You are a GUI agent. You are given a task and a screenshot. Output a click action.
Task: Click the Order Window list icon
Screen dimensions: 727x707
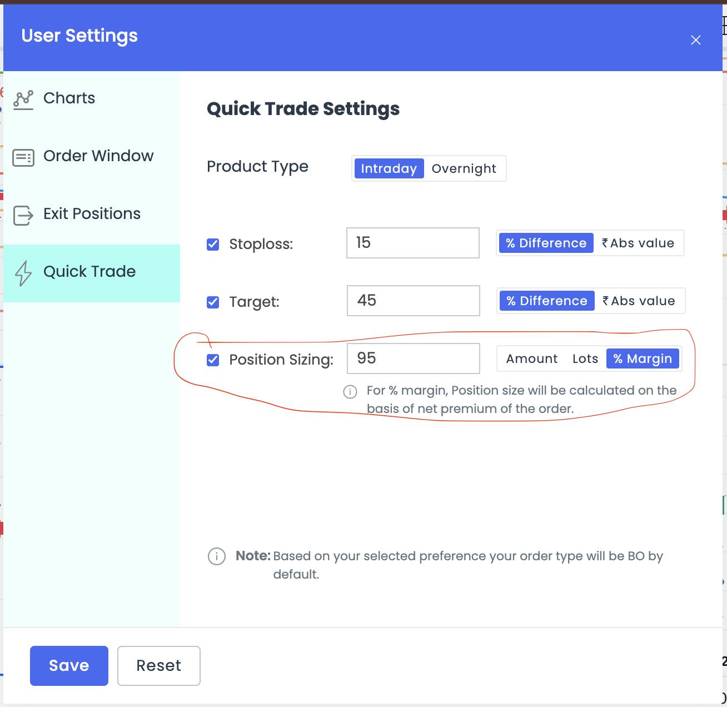pyautogui.click(x=23, y=158)
